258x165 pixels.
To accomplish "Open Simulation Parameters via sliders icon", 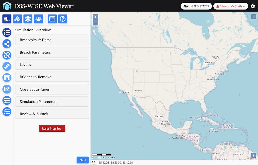I will pyautogui.click(x=7, y=100).
